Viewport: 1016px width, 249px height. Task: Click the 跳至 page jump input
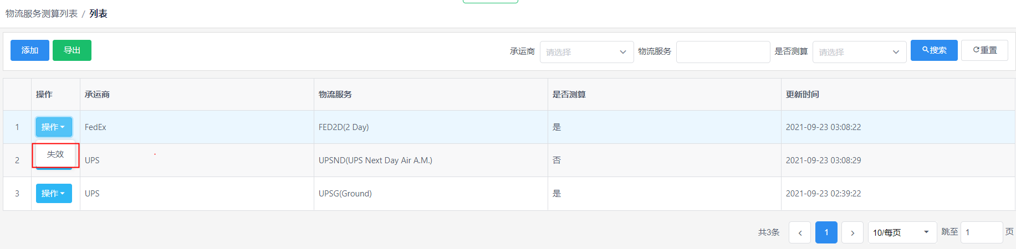[x=982, y=232]
